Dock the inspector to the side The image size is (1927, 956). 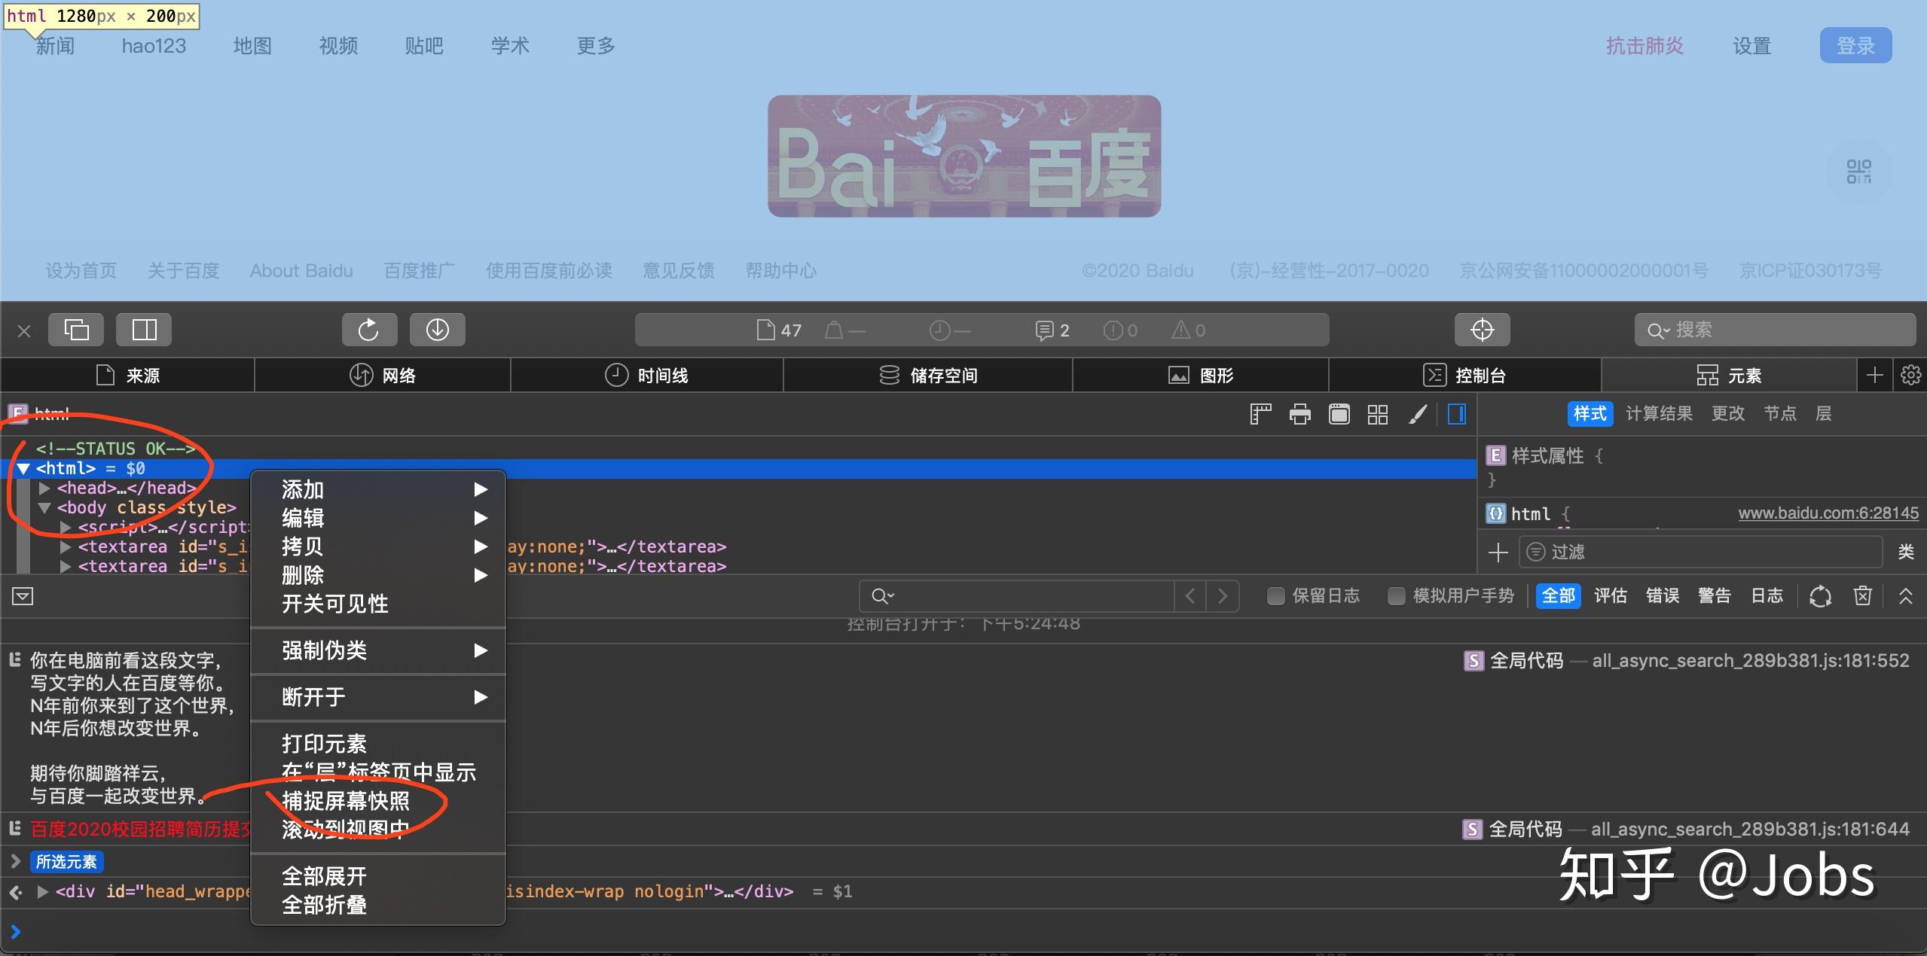[x=144, y=330]
